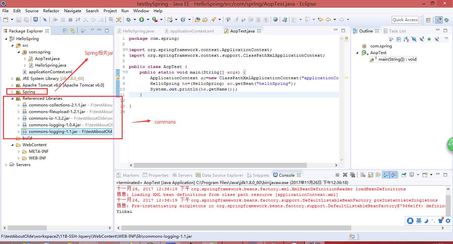The image size is (453, 244).
Task: Click Hide Non-Public Members green dot icon
Action: click(x=429, y=39)
